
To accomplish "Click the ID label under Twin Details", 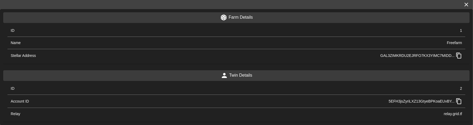I will pyautogui.click(x=13, y=88).
